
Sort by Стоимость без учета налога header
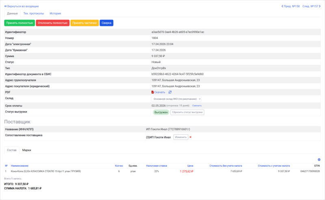pyautogui.click(x=226, y=166)
